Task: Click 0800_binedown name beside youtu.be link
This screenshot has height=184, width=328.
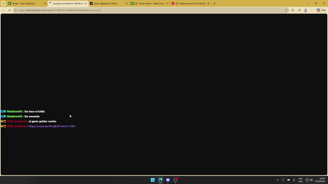Action: [x=17, y=126]
